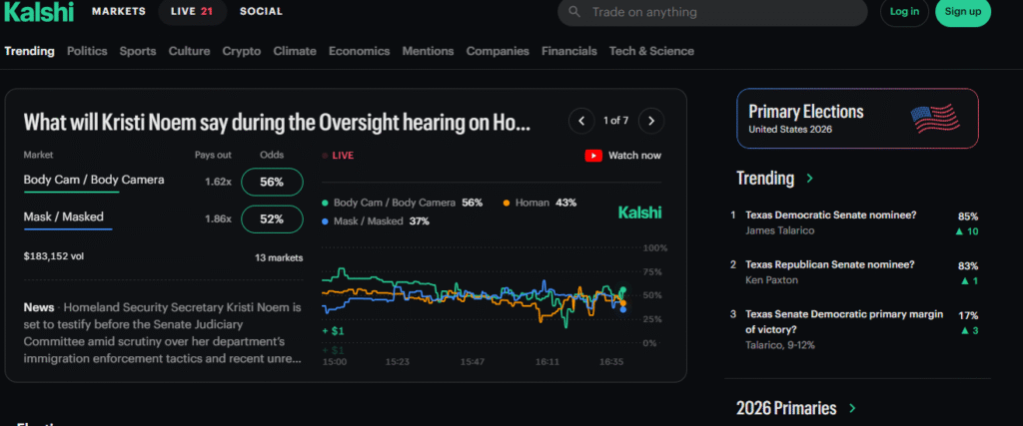Click the 83% value for Ken Paxton
1023x426 pixels.
click(967, 265)
